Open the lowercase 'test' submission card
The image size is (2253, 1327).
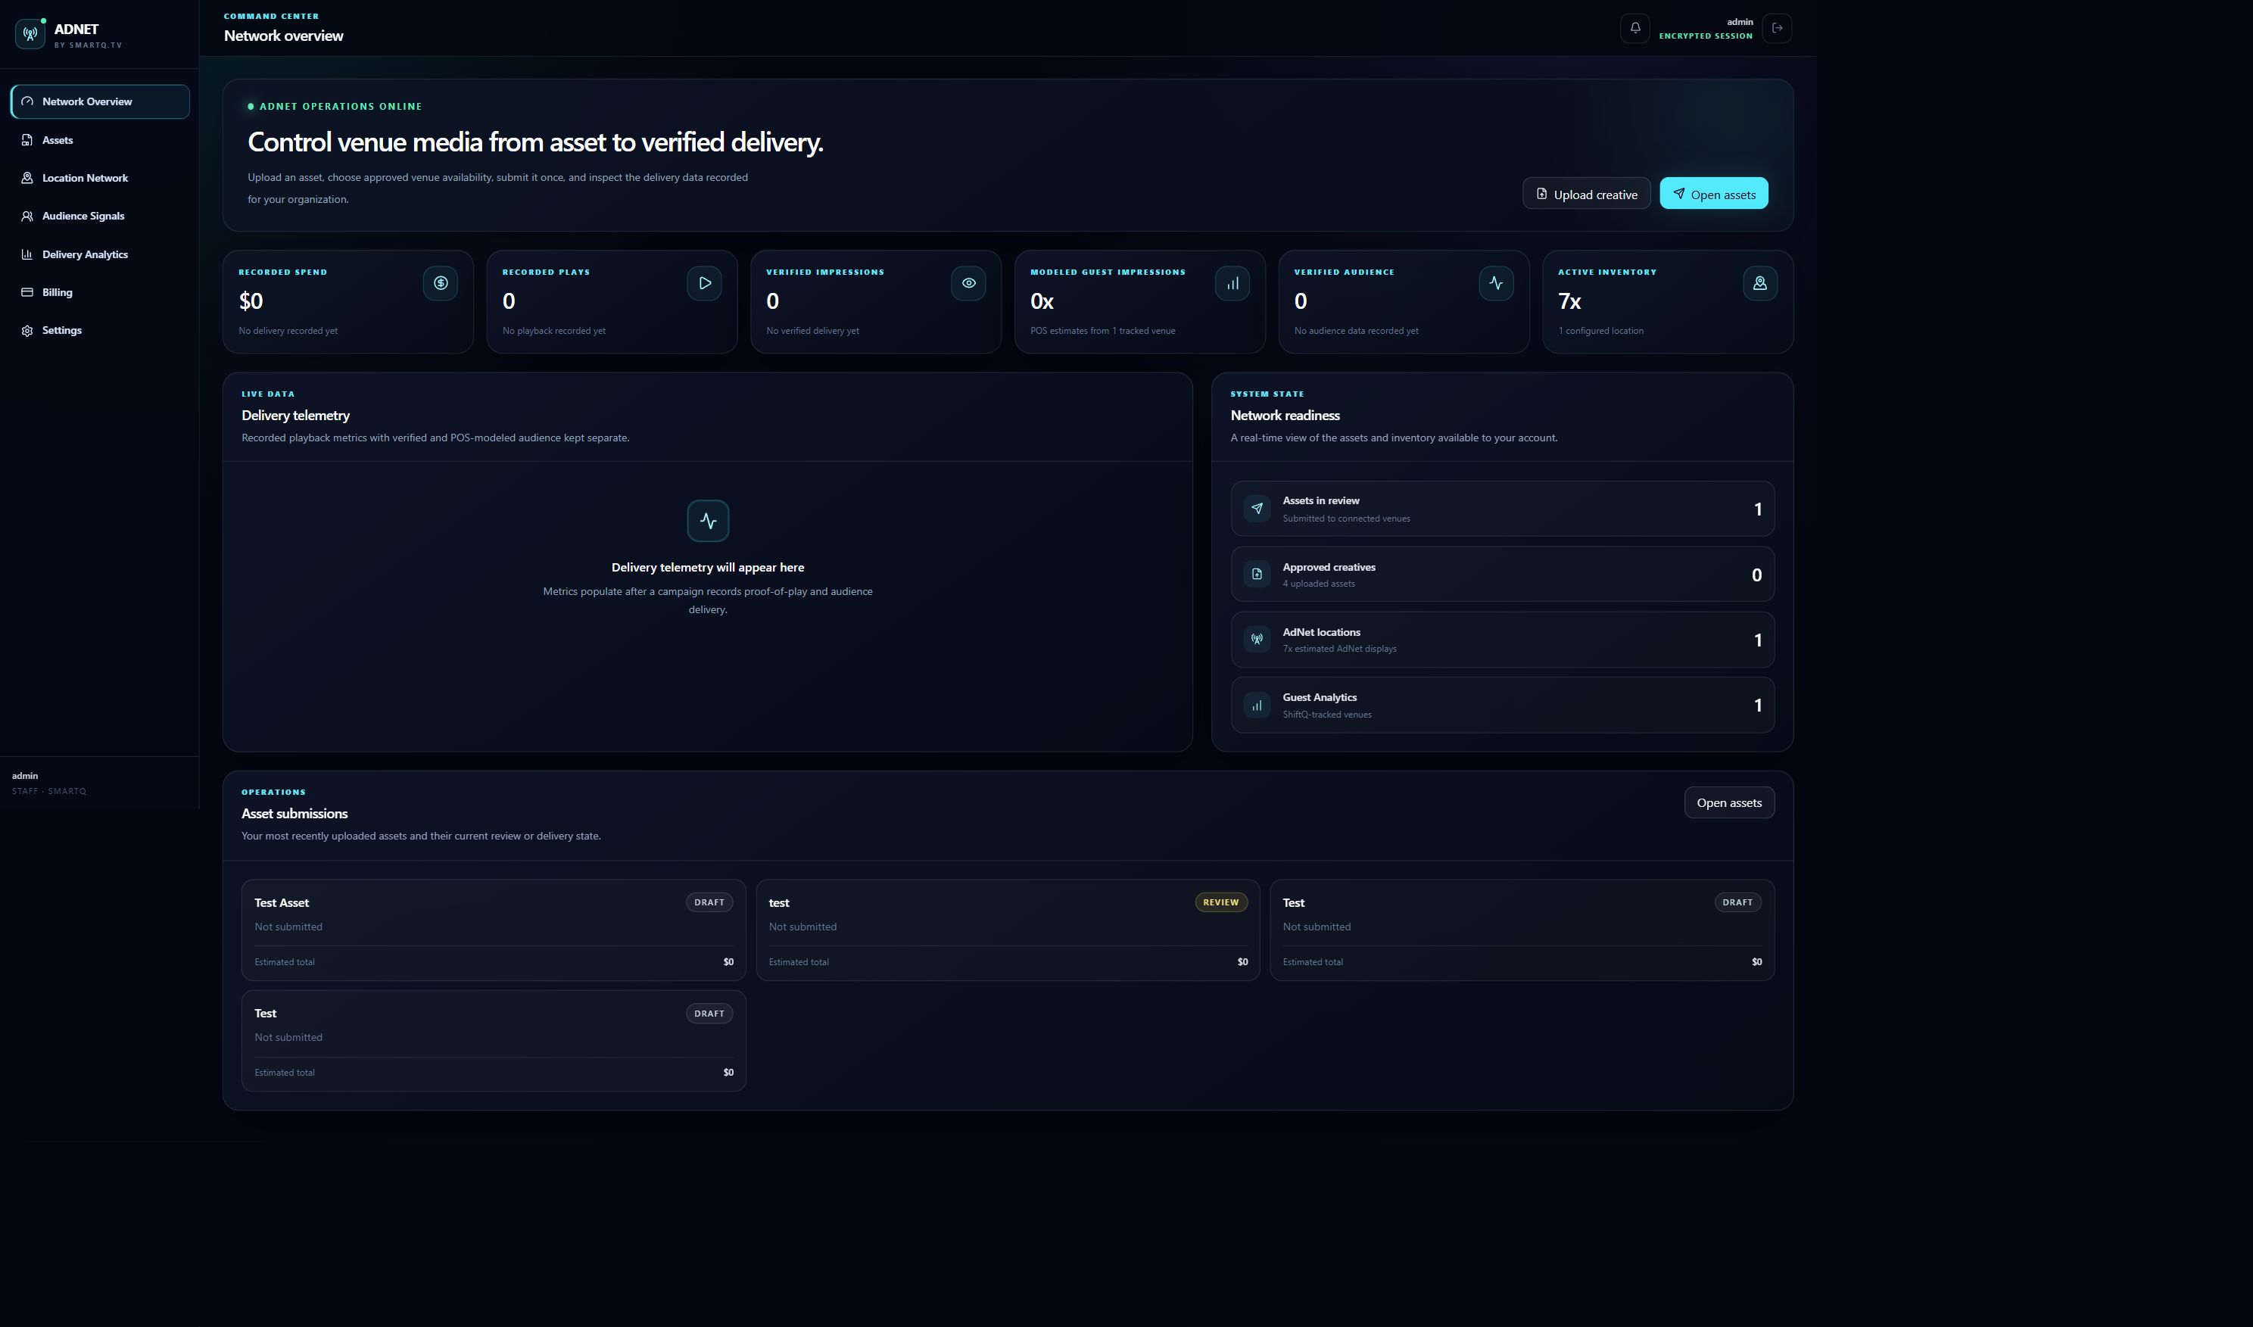pyautogui.click(x=1008, y=930)
